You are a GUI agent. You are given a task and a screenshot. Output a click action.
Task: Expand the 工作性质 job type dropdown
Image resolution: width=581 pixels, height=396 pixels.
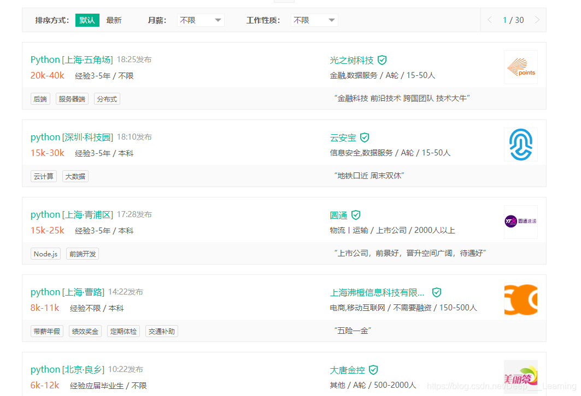click(314, 20)
